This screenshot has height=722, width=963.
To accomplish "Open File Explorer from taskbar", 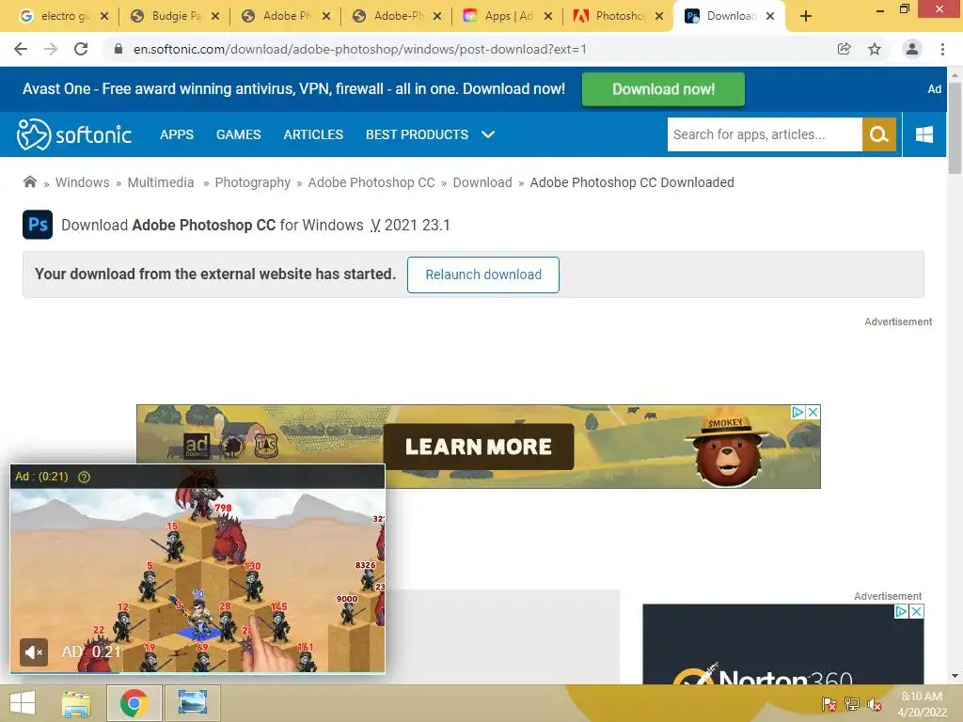I will click(76, 703).
